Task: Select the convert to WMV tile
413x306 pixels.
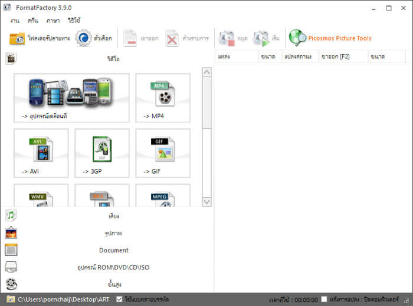Action: [x=41, y=195]
